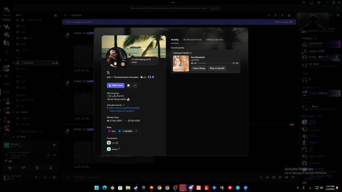Open Steam from the taskbar
342x192 pixels.
(136, 188)
